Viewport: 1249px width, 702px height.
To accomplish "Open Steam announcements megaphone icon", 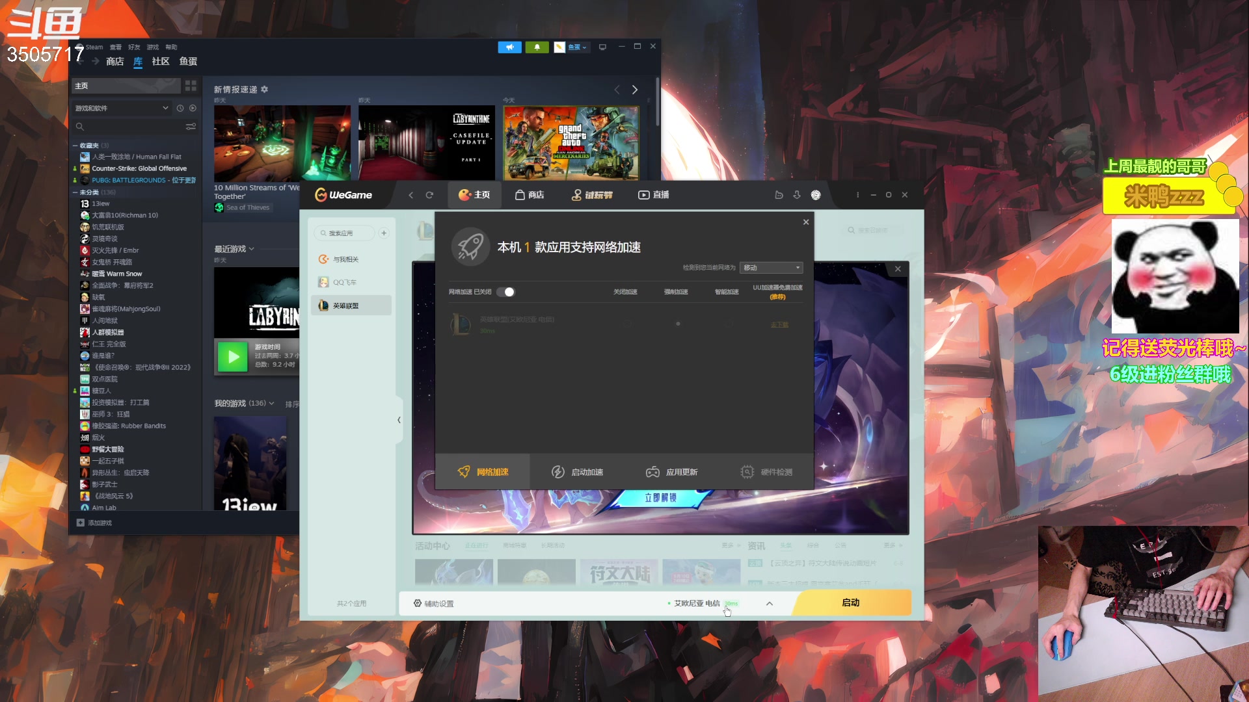I will (x=509, y=47).
